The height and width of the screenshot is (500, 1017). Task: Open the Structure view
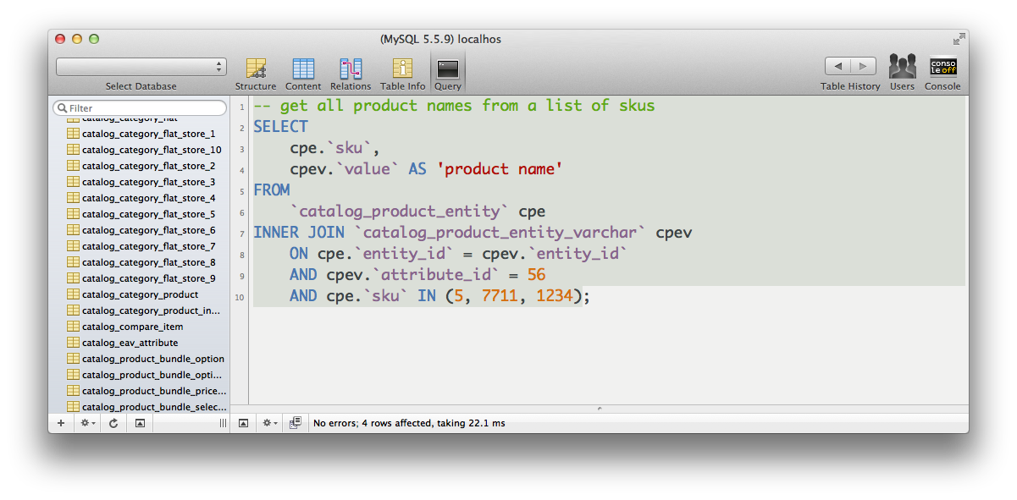(256, 74)
